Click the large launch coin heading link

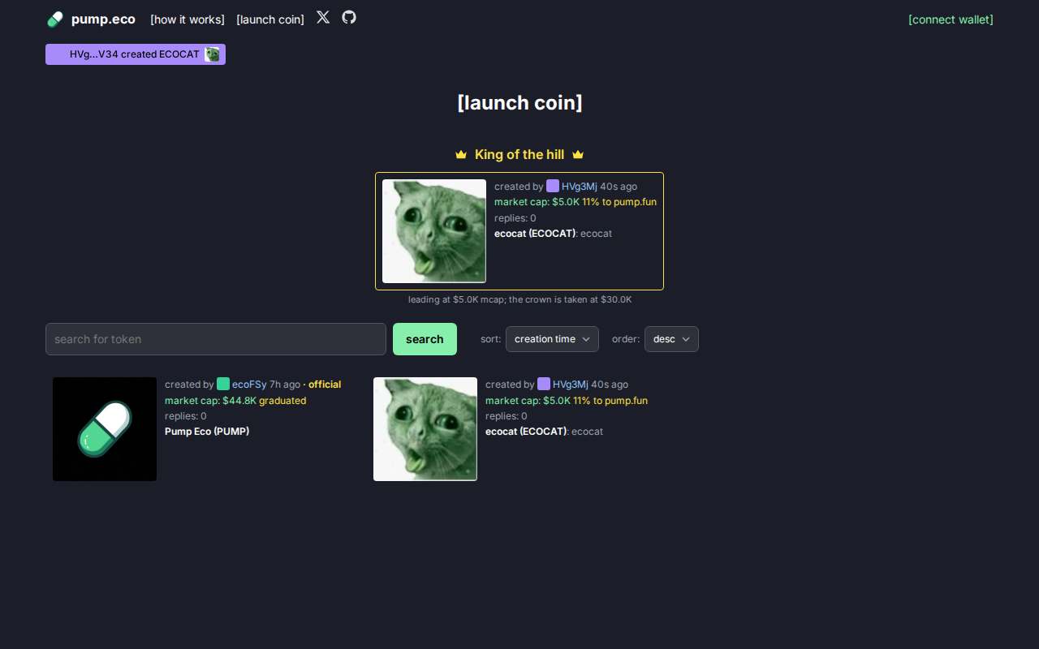(x=519, y=103)
